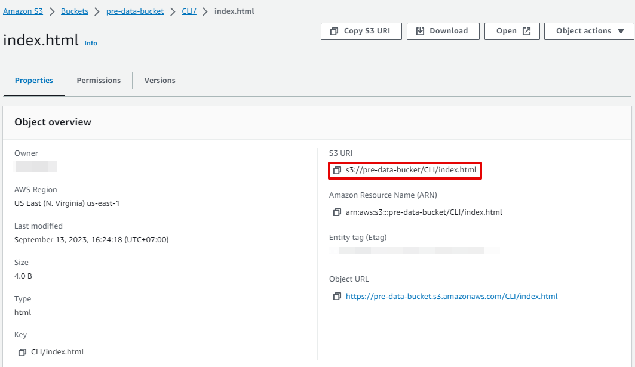Click the clipboard icon inside Copy S3 URI button
Image resolution: width=635 pixels, height=367 pixels.
335,31
